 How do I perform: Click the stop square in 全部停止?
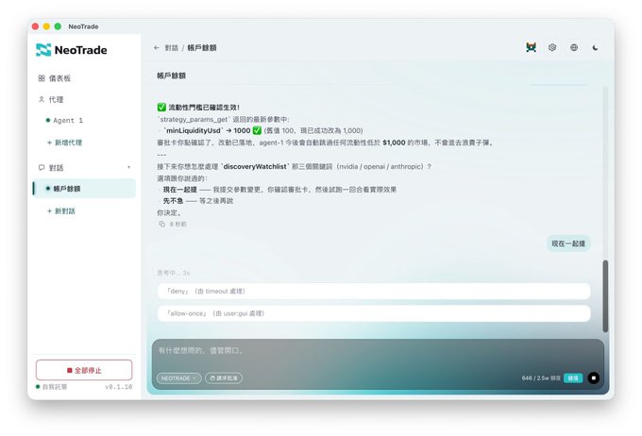coord(70,371)
